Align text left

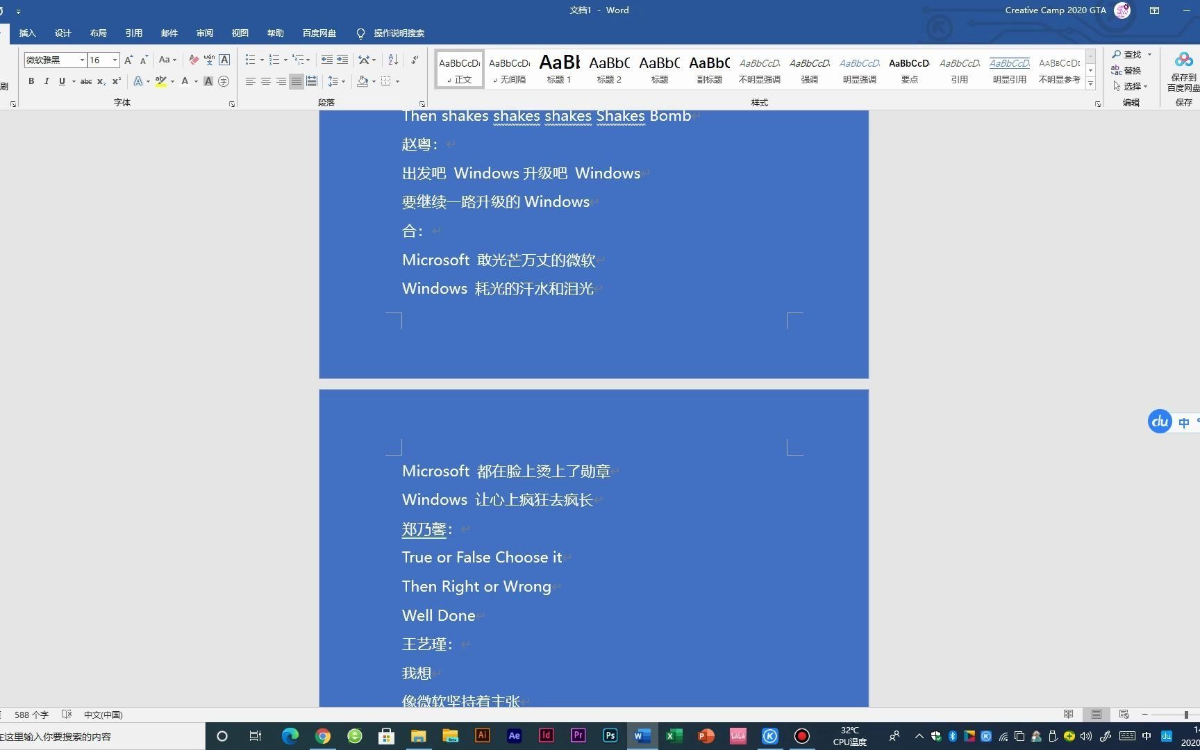pos(251,81)
